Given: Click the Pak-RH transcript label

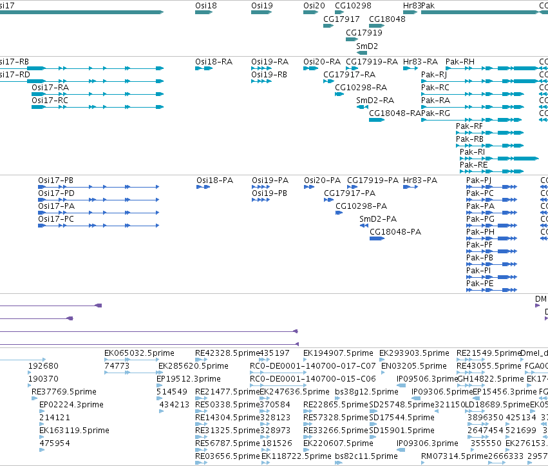Looking at the screenshot, I should coord(460,62).
